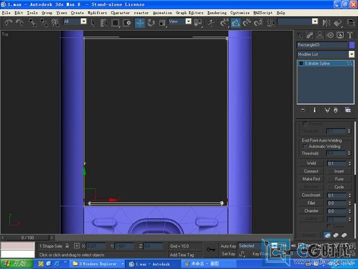Open the Modifiers menu
Screen dimensions: 358x269
97,13
